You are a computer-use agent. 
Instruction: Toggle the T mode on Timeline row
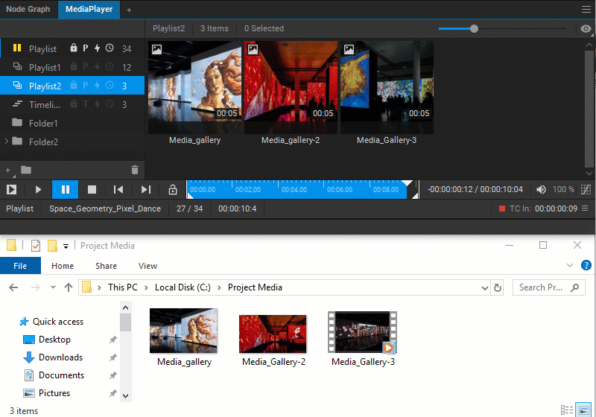(86, 104)
